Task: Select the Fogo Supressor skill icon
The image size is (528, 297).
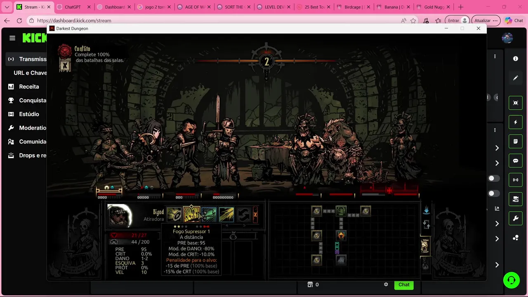Action: coord(191,214)
